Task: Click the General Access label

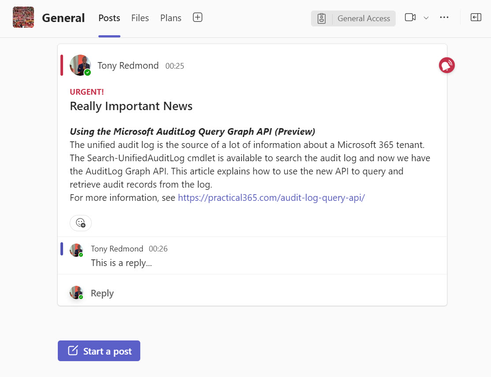Action: tap(364, 18)
